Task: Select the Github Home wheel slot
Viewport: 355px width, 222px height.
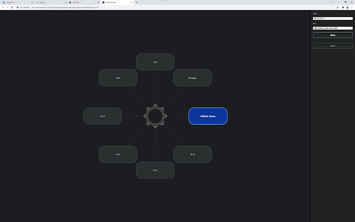Action: point(208,116)
